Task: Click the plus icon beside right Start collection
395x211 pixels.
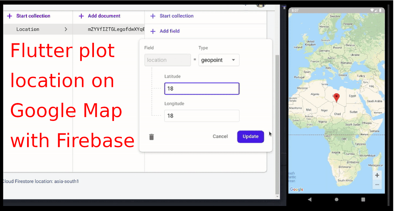Action: (153, 16)
